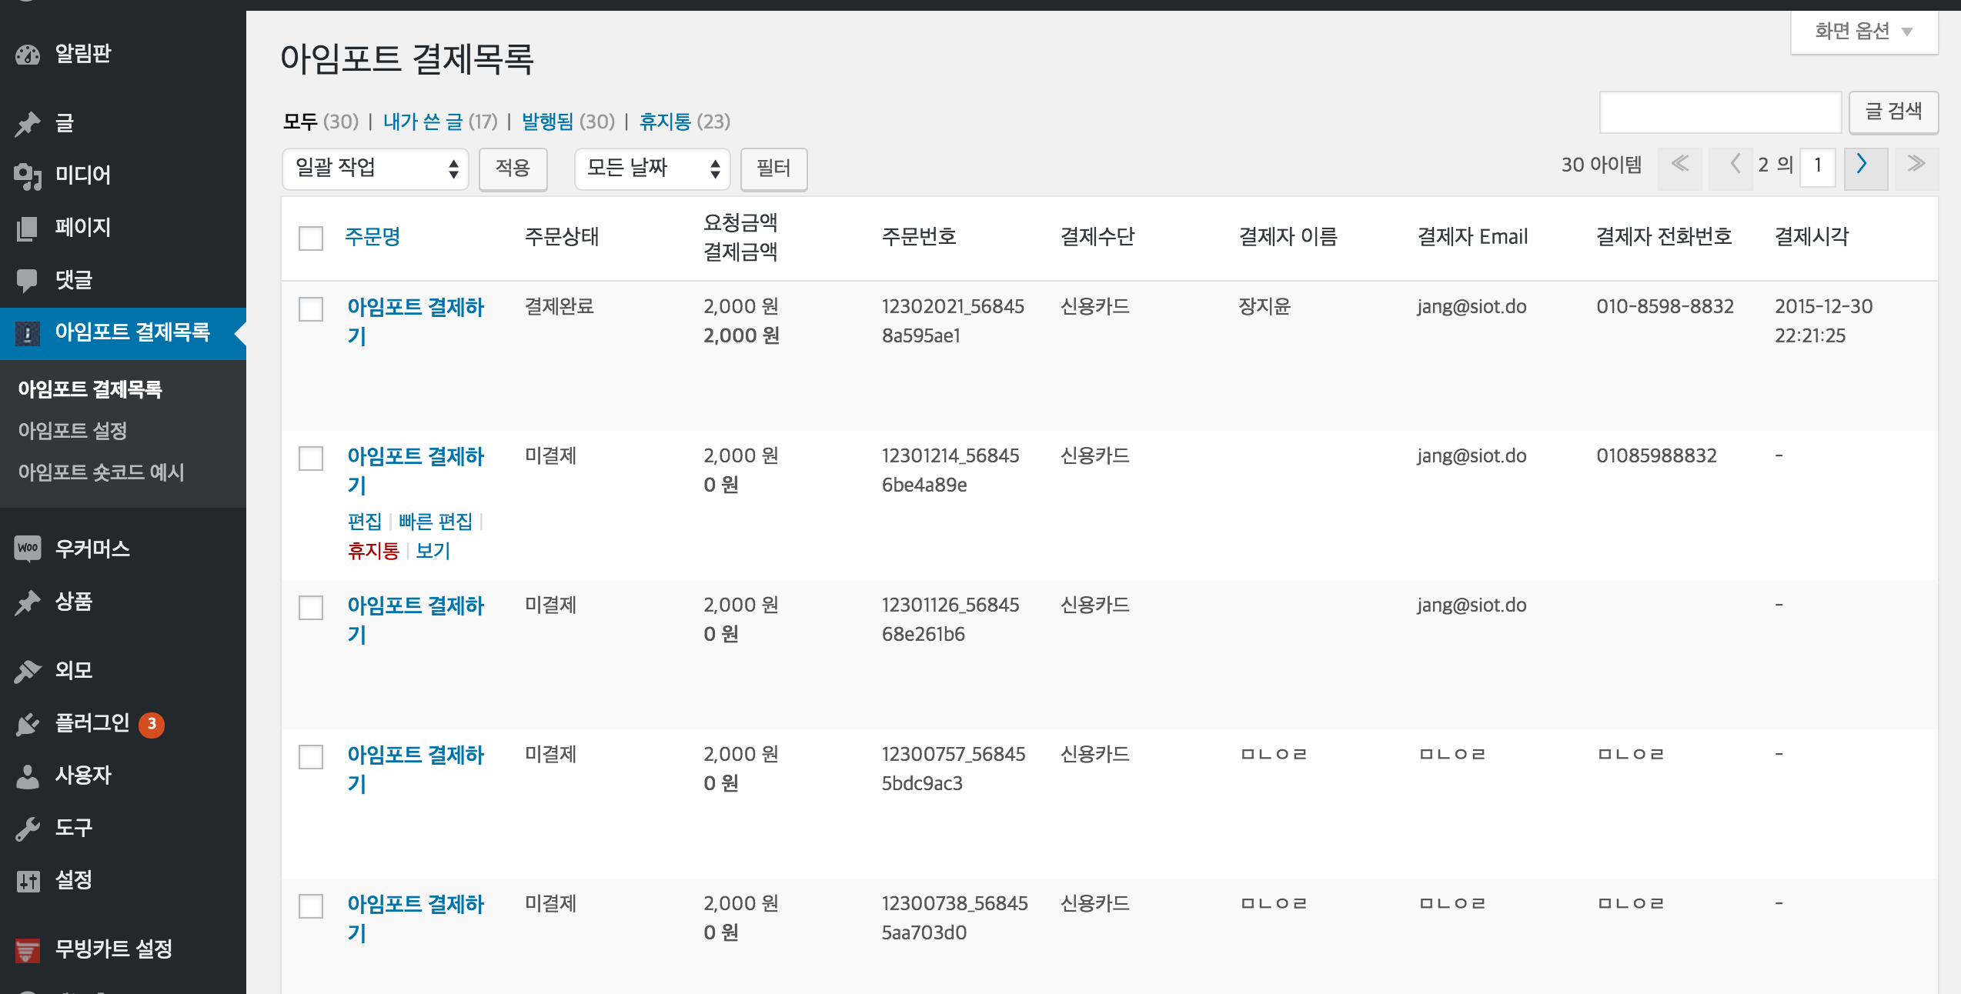Click the last page double arrow
Viewport: 1961px width, 994px height.
point(1916,168)
